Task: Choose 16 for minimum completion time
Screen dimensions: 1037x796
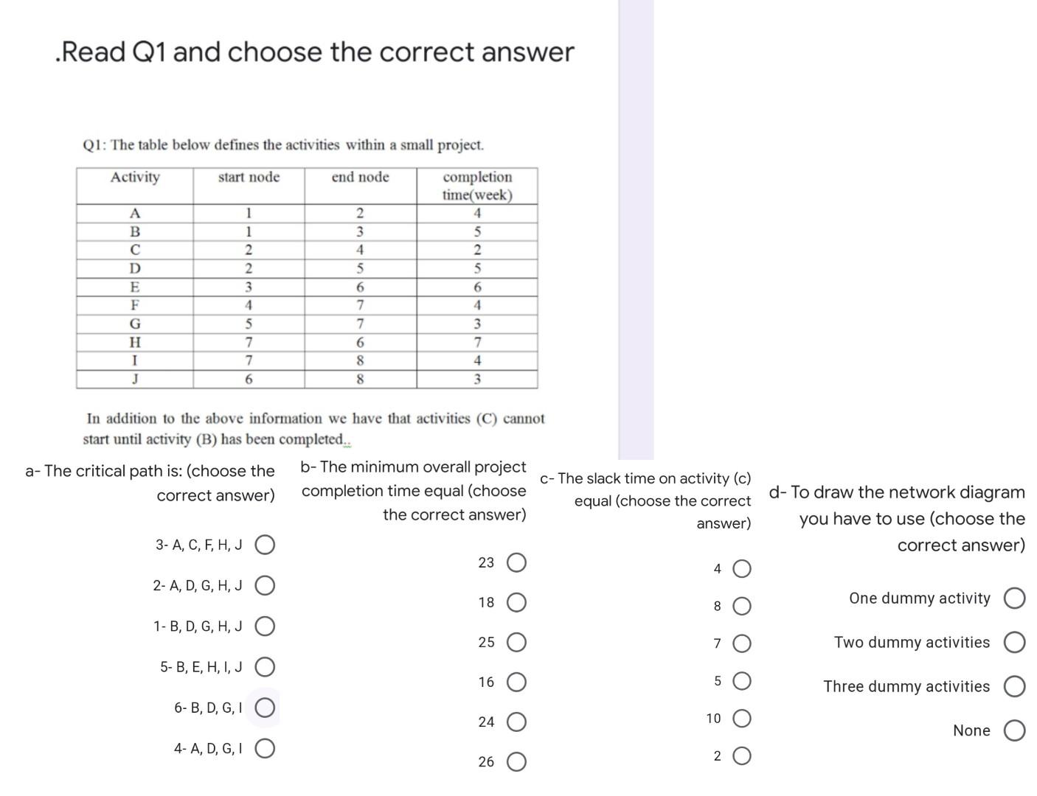Action: (517, 682)
